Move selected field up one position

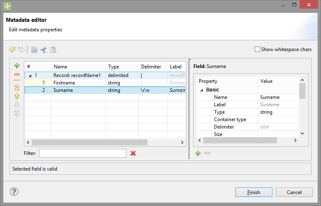(17, 96)
